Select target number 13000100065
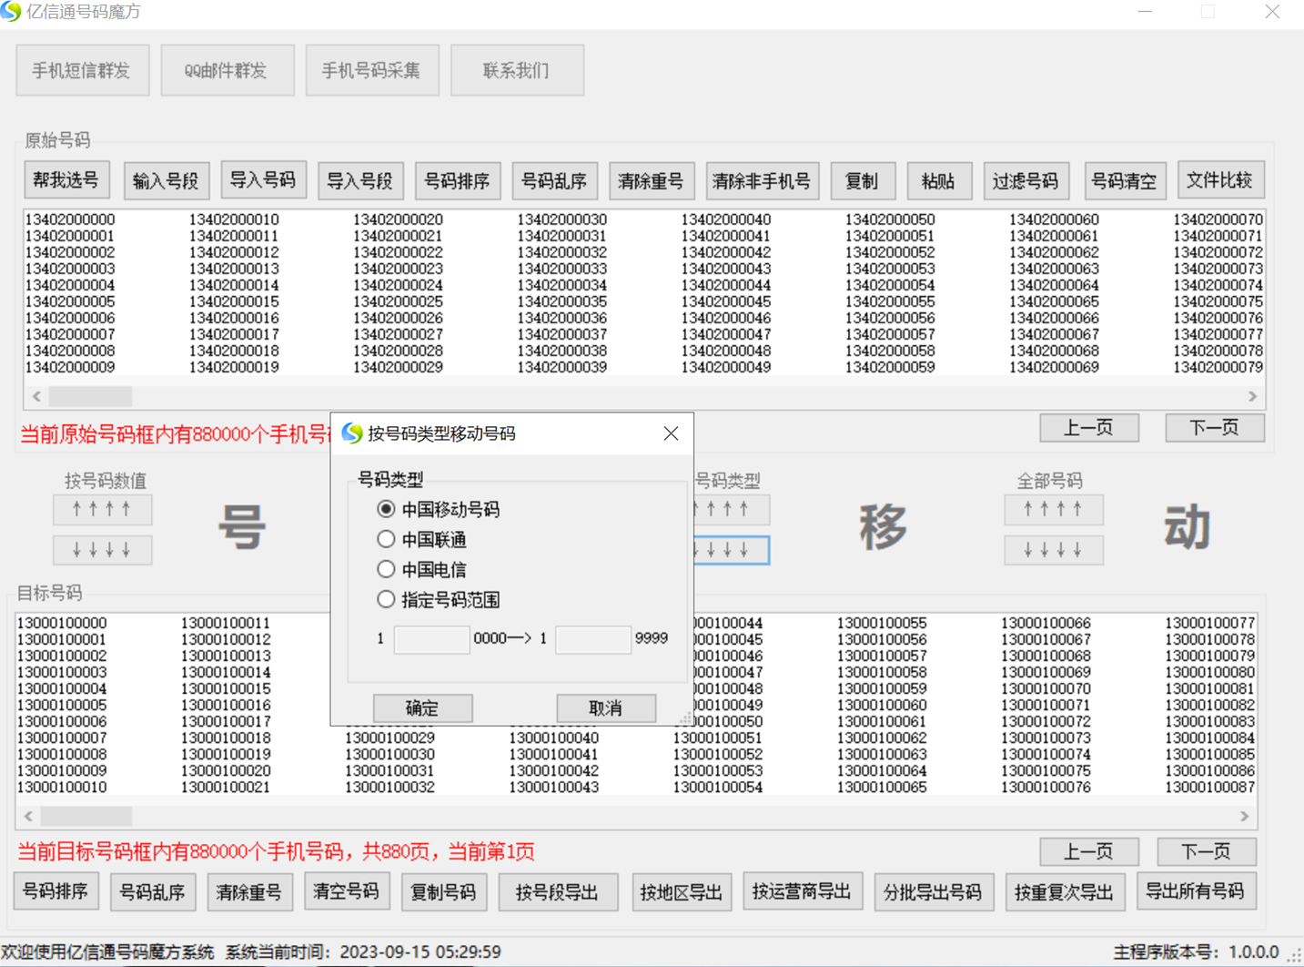Screen dimensions: 1304x967 point(882,787)
